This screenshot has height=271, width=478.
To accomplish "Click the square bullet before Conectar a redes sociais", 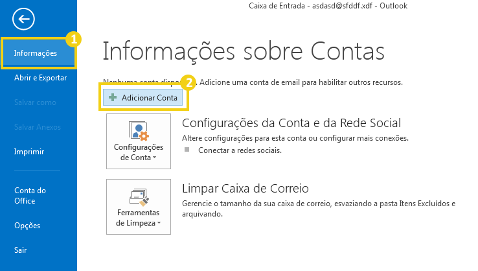I will [188, 150].
